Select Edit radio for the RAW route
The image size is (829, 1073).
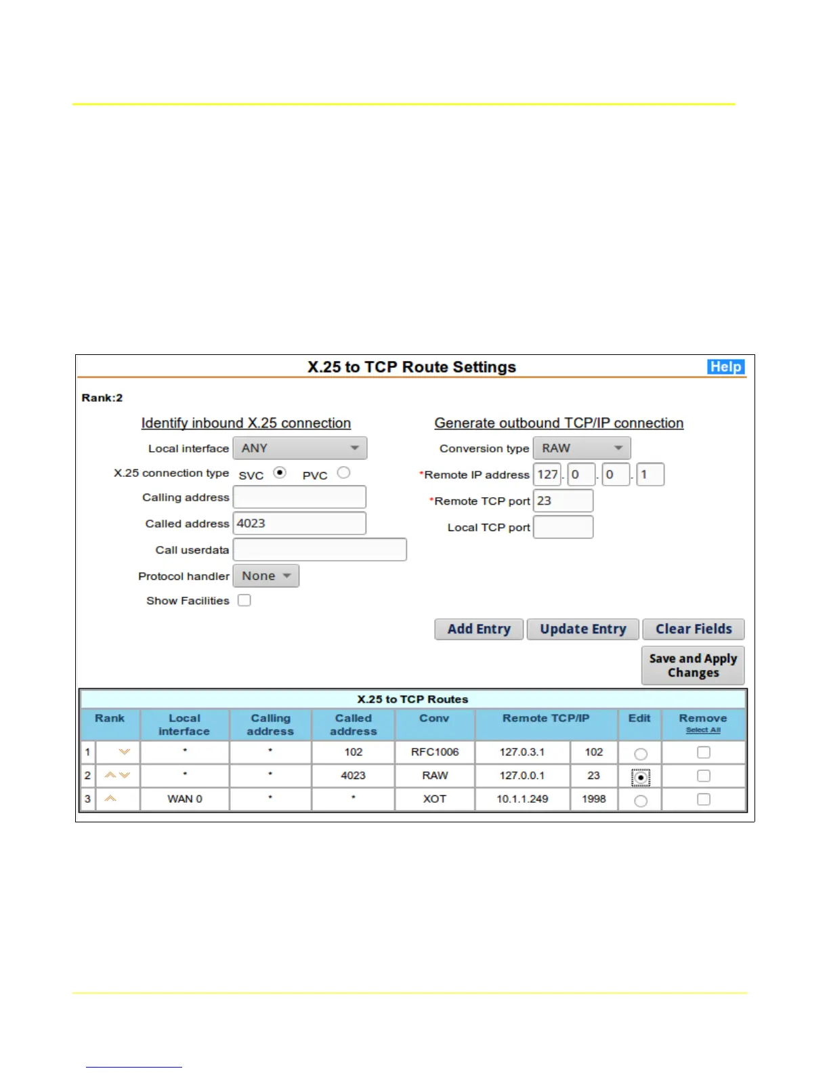pos(641,778)
